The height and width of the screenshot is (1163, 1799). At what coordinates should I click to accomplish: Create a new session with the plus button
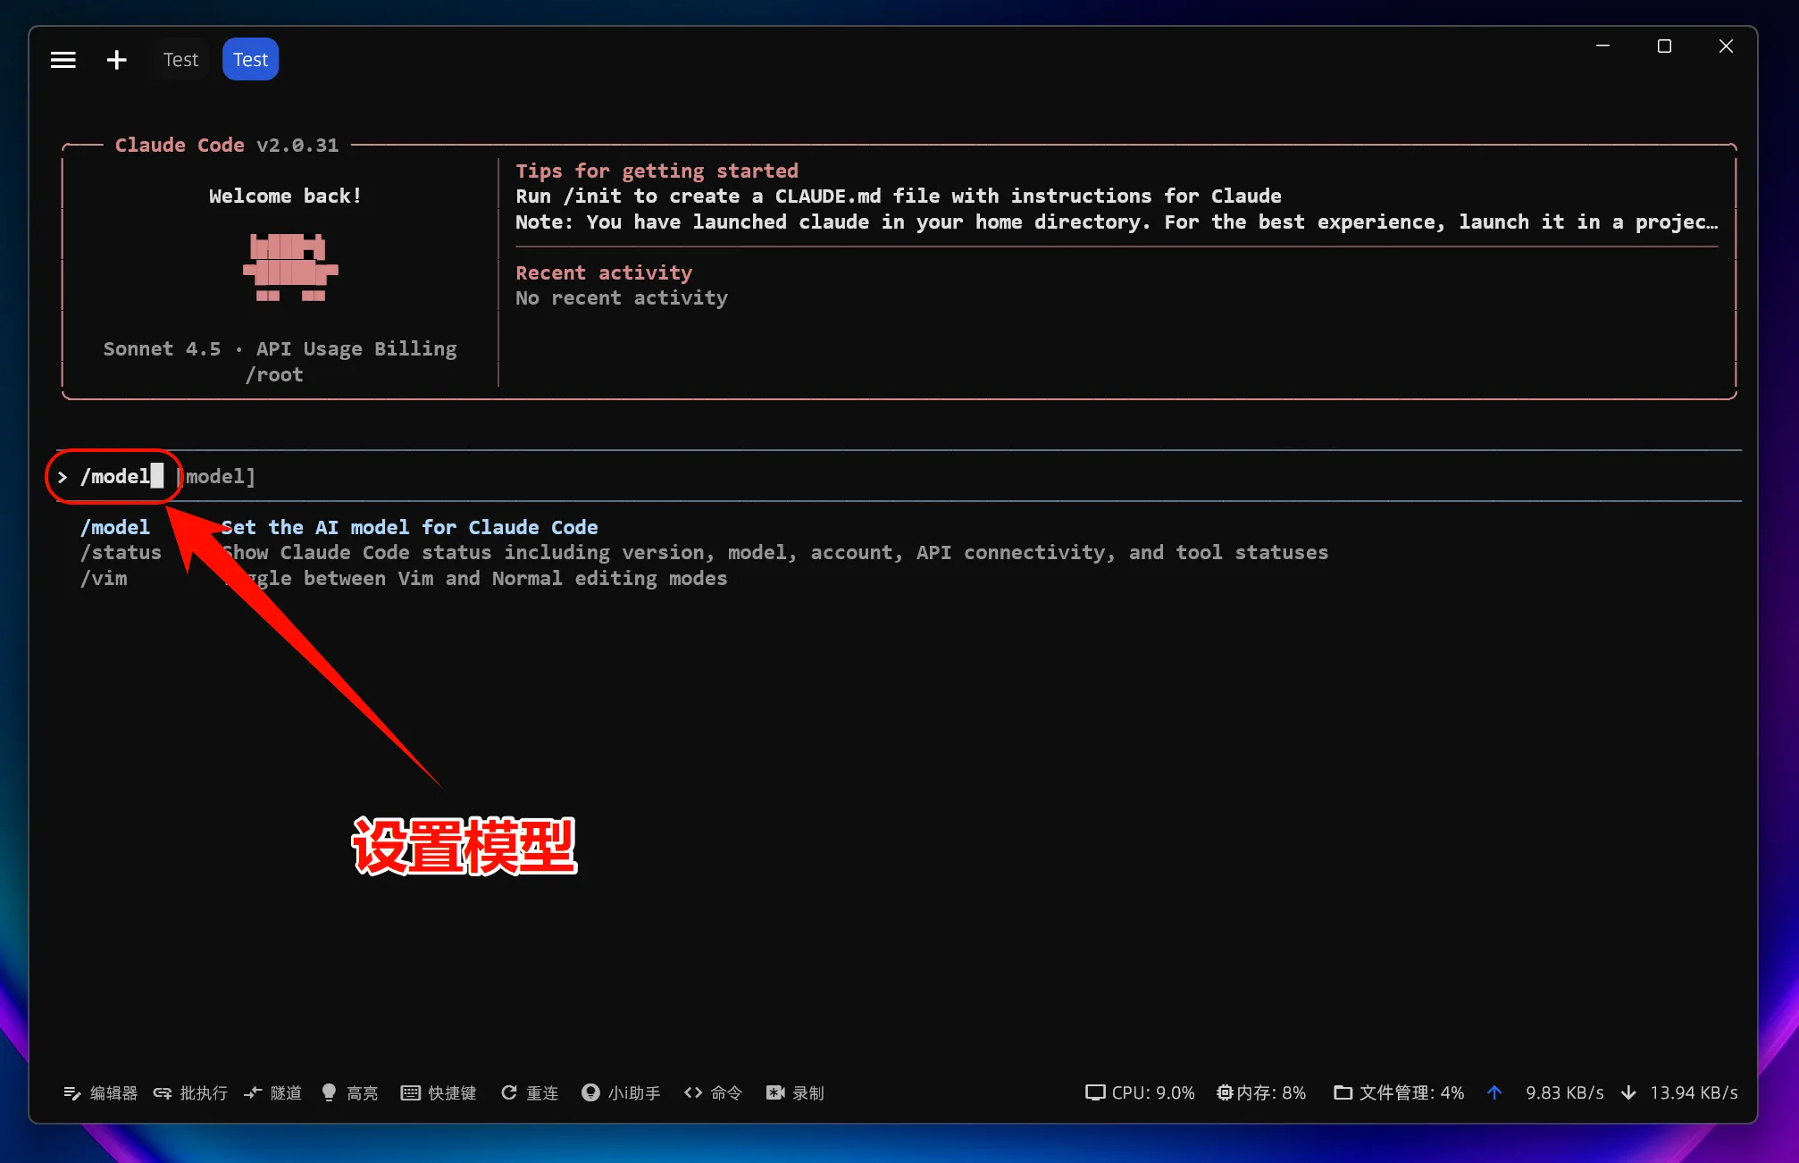[x=117, y=59]
